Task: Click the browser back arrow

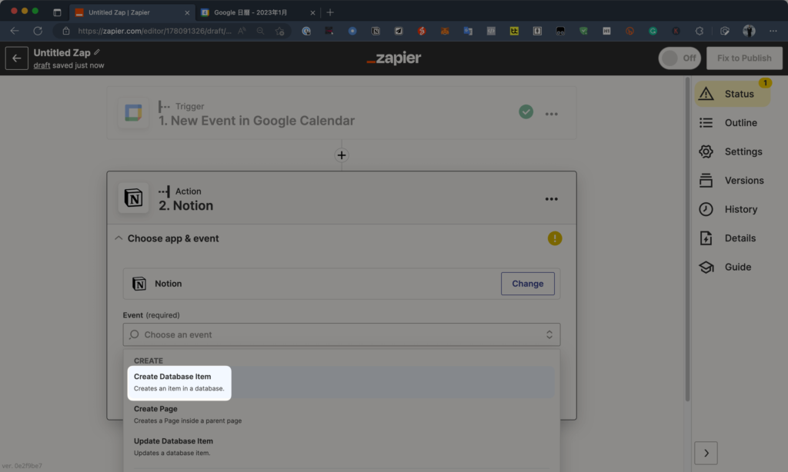Action: [x=15, y=31]
